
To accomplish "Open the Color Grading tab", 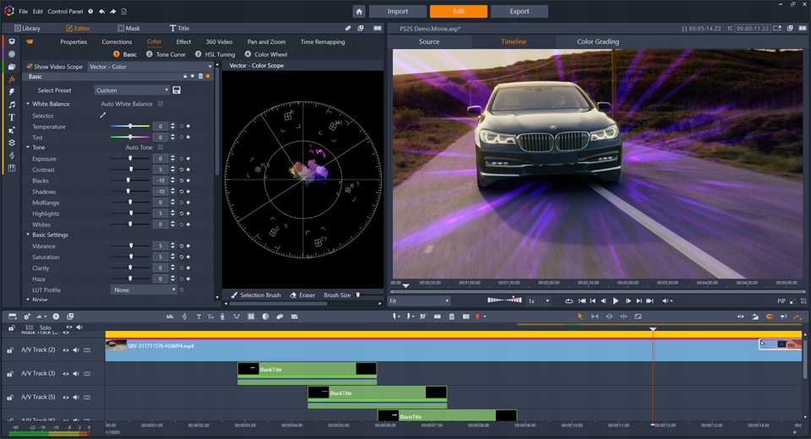I will click(x=597, y=41).
